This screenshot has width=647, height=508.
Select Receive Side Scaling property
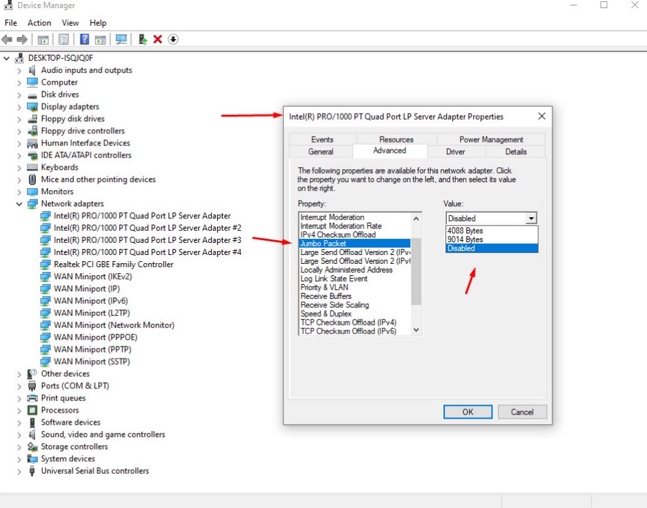[355, 305]
